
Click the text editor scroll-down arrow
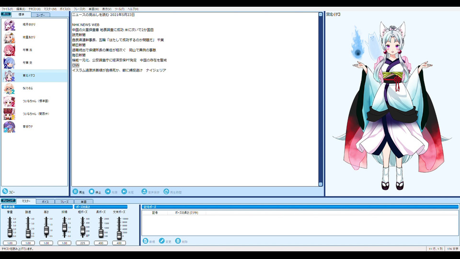tap(321, 184)
